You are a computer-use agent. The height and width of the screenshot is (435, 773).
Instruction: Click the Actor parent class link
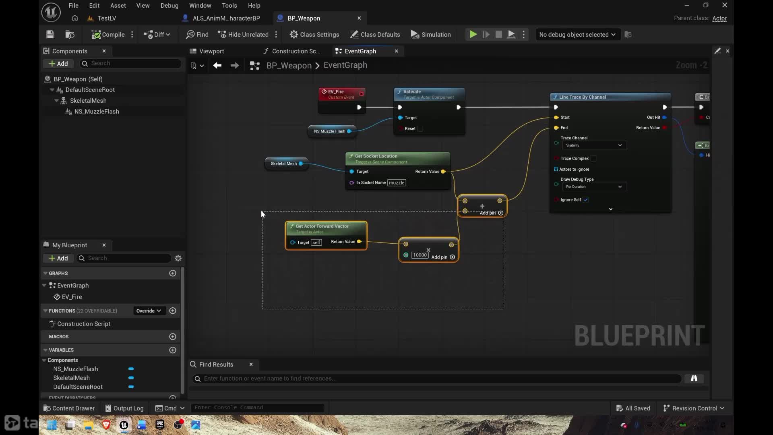[719, 18]
